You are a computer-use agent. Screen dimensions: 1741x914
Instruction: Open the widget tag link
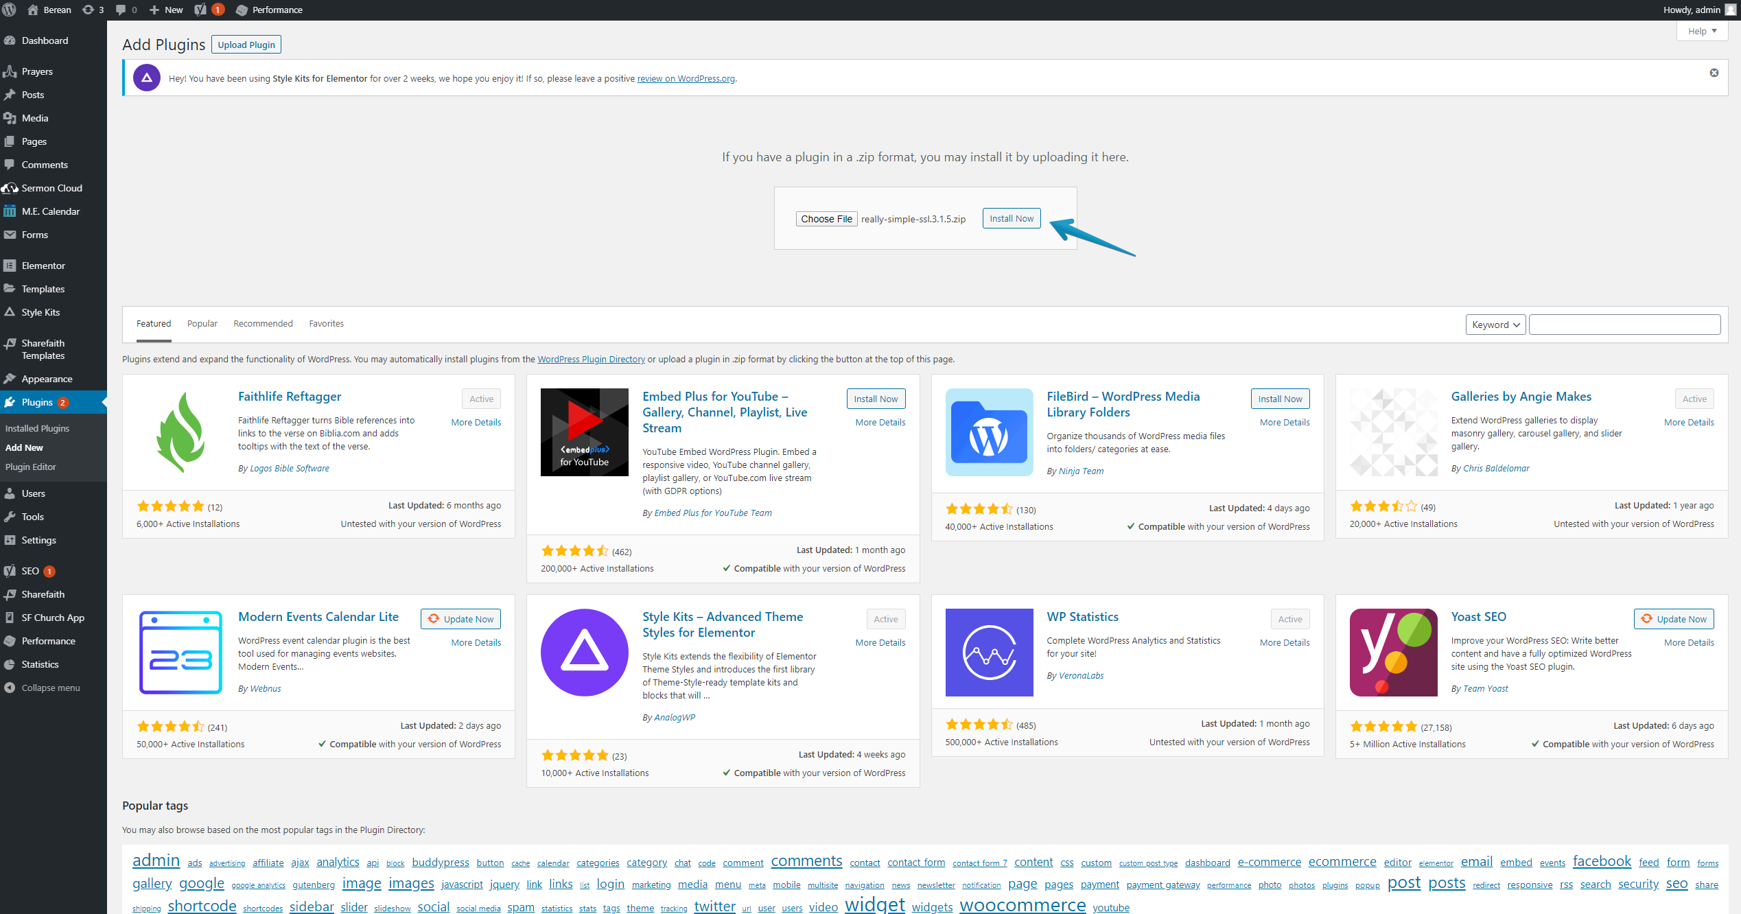coord(875,905)
